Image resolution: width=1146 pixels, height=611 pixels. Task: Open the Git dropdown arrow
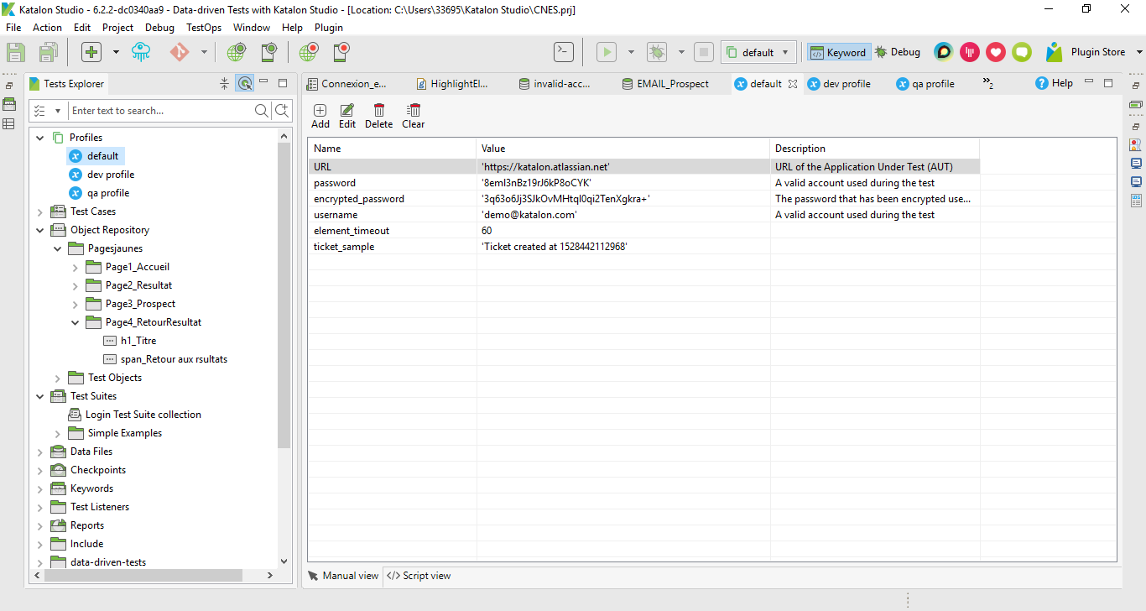[204, 52]
